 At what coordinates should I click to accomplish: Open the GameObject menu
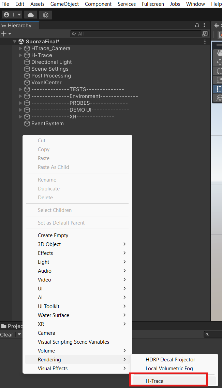(x=64, y=4)
